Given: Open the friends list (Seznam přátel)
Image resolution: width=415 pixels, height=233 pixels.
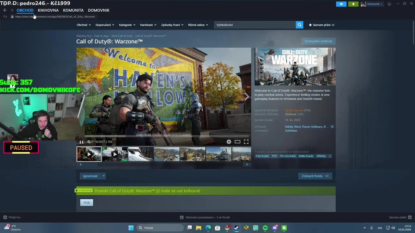Looking at the screenshot, I should tap(400, 217).
